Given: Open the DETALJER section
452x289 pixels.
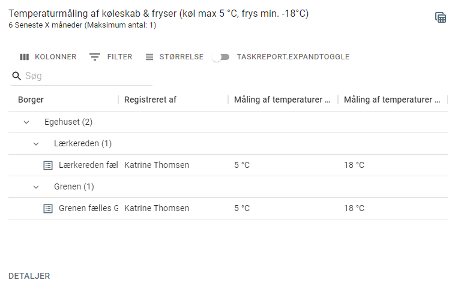Looking at the screenshot, I should tap(29, 276).
